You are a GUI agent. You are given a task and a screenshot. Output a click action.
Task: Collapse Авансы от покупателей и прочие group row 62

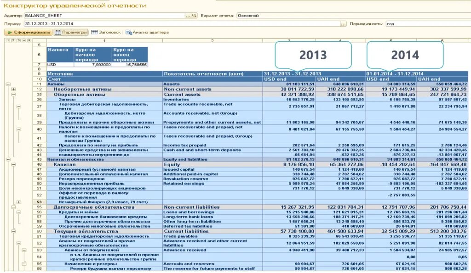pyautogui.click(x=18, y=243)
